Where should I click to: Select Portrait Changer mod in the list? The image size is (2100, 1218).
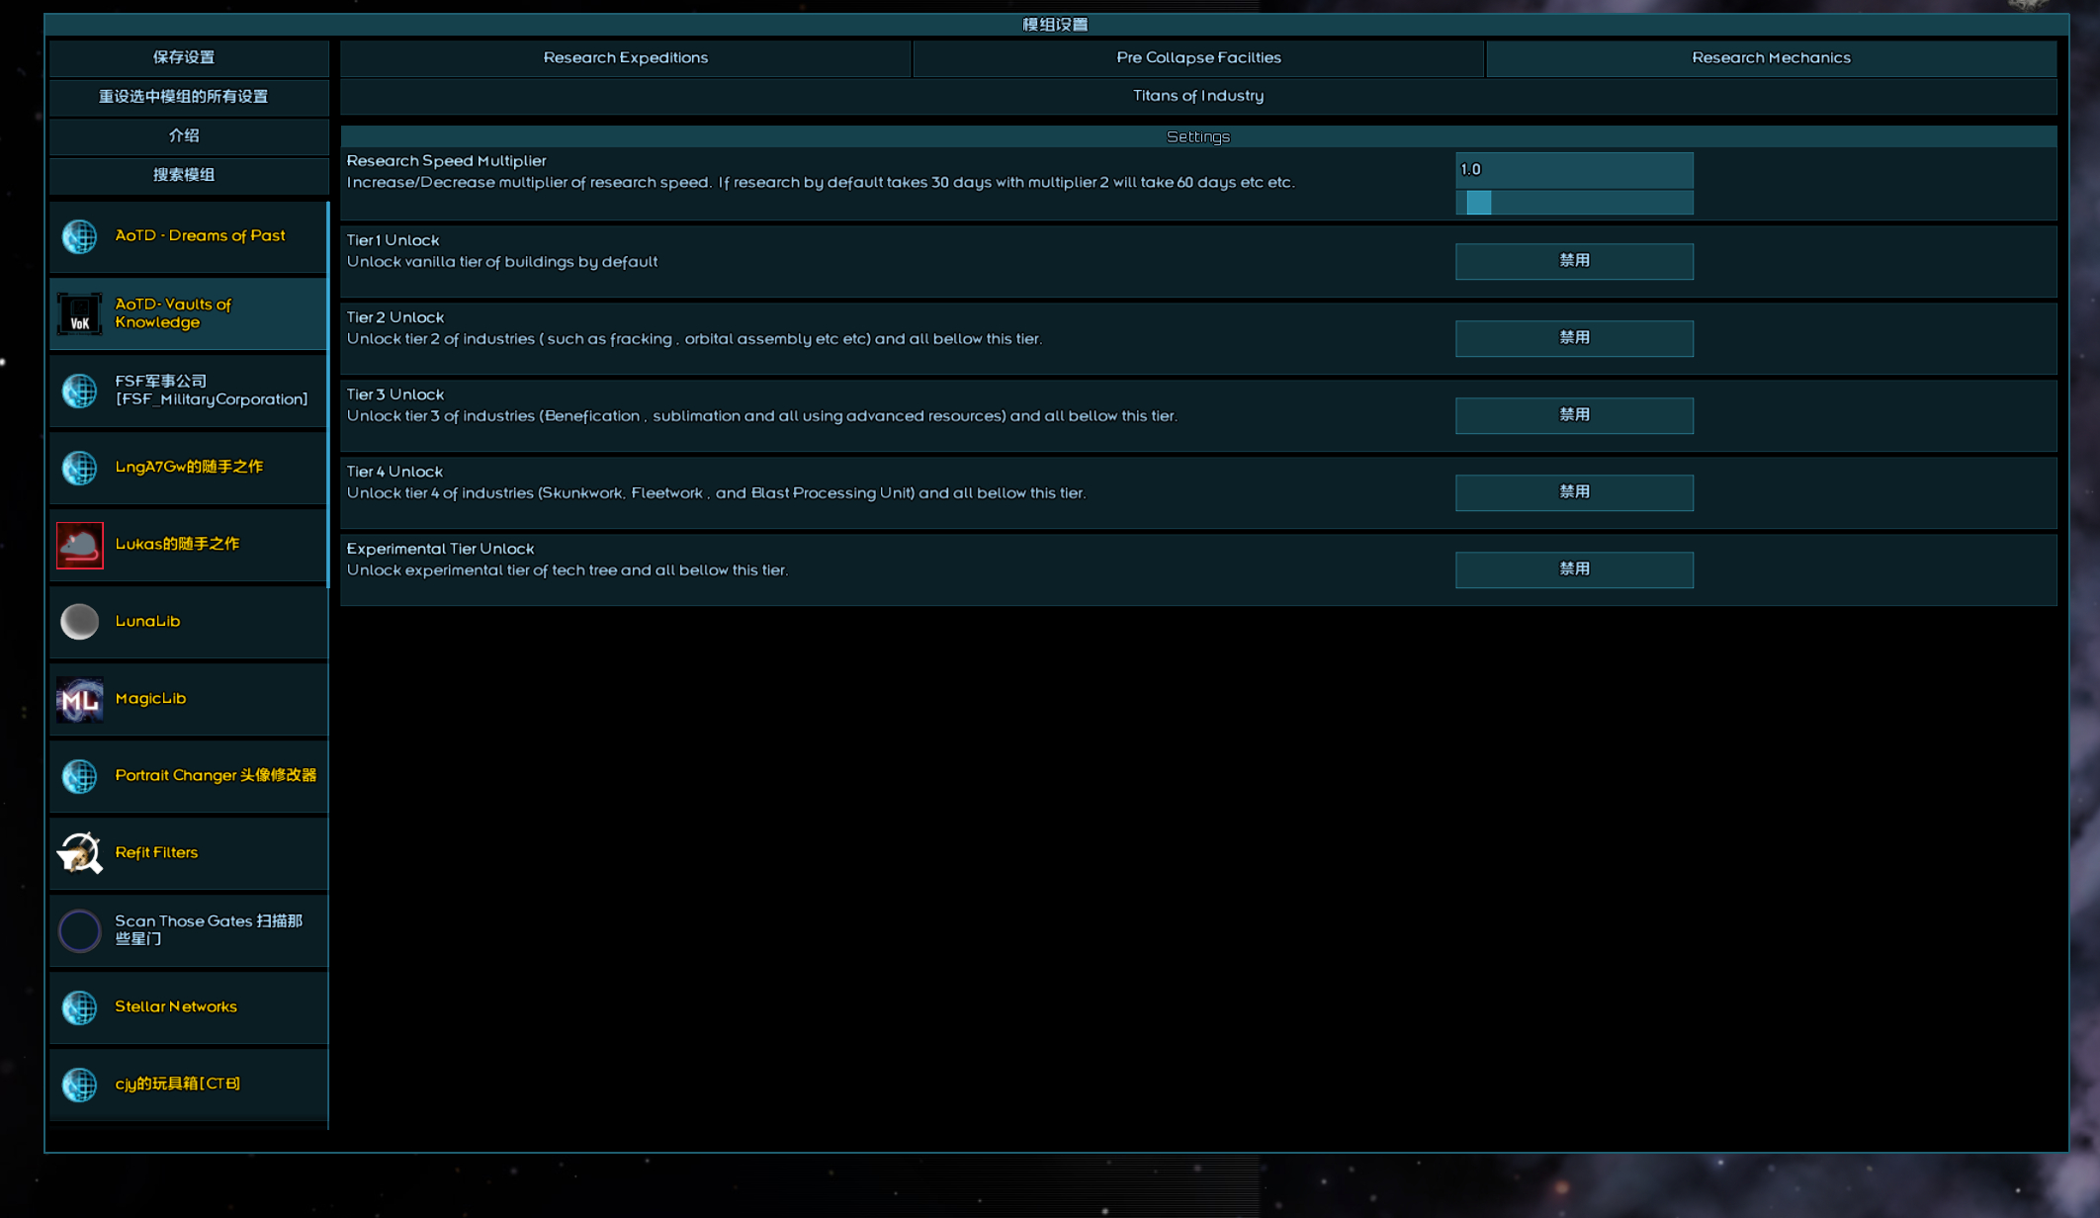click(x=188, y=776)
